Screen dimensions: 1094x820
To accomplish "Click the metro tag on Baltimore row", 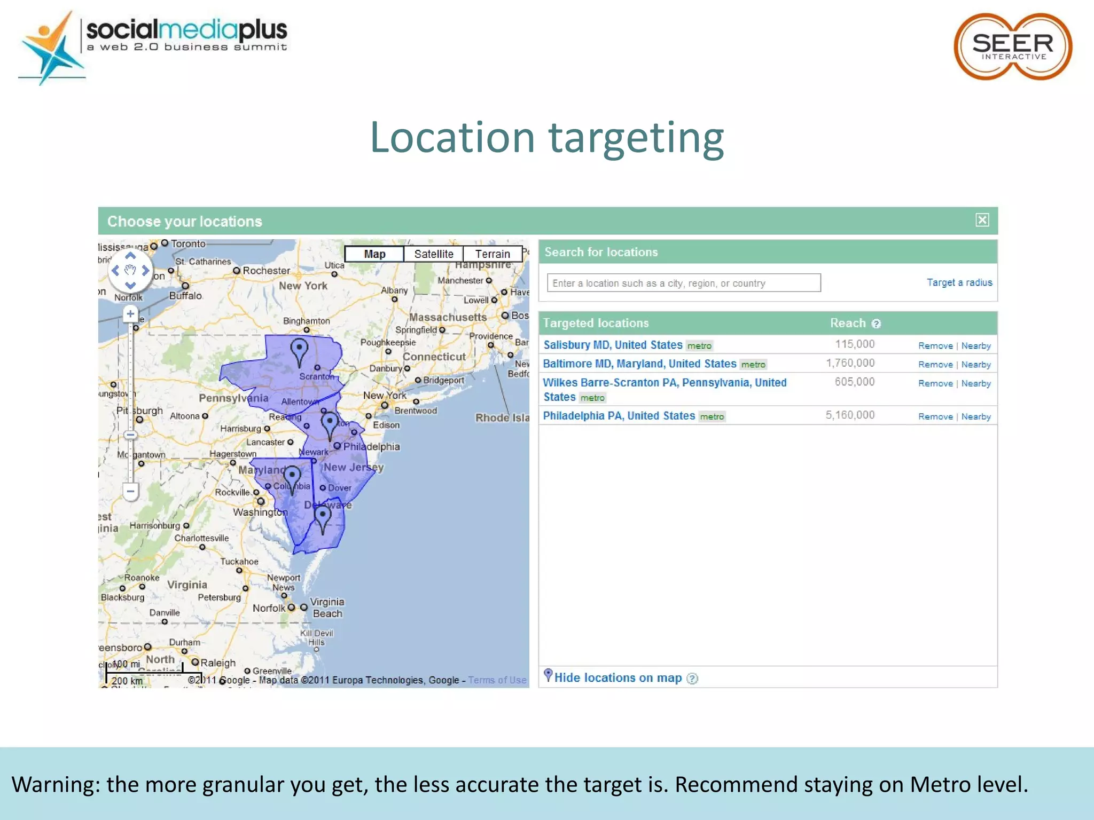I will click(753, 365).
